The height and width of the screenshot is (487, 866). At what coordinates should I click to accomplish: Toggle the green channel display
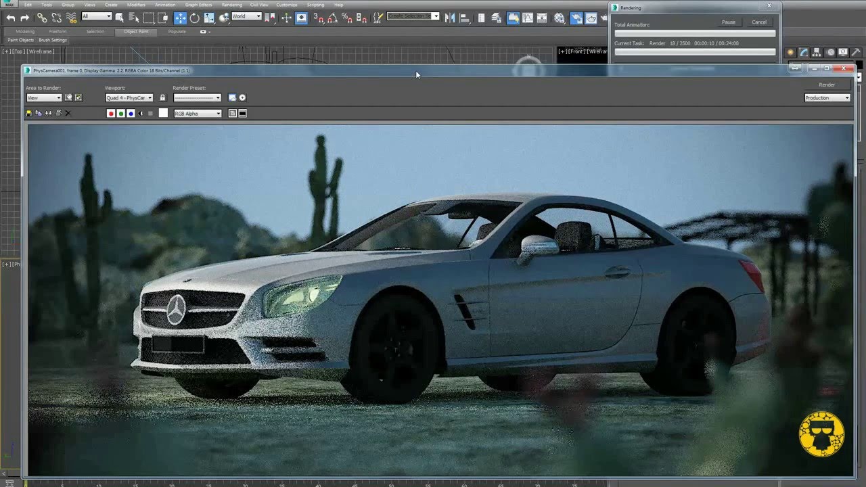coord(121,114)
